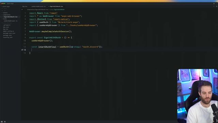
Task: Open useWarmUpBrowser.ts in file tree
Action: [x=11, y=21]
